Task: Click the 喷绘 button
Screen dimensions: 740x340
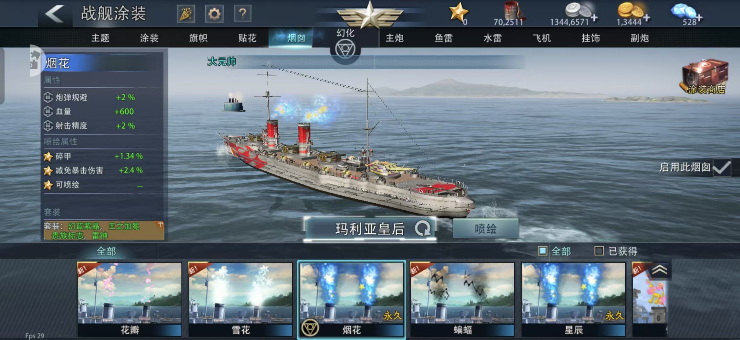Action: click(x=485, y=229)
